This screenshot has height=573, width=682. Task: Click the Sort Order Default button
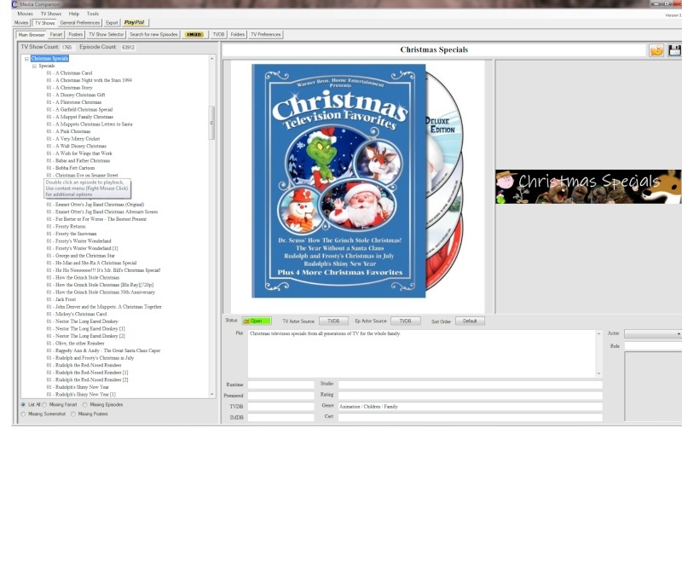470,321
